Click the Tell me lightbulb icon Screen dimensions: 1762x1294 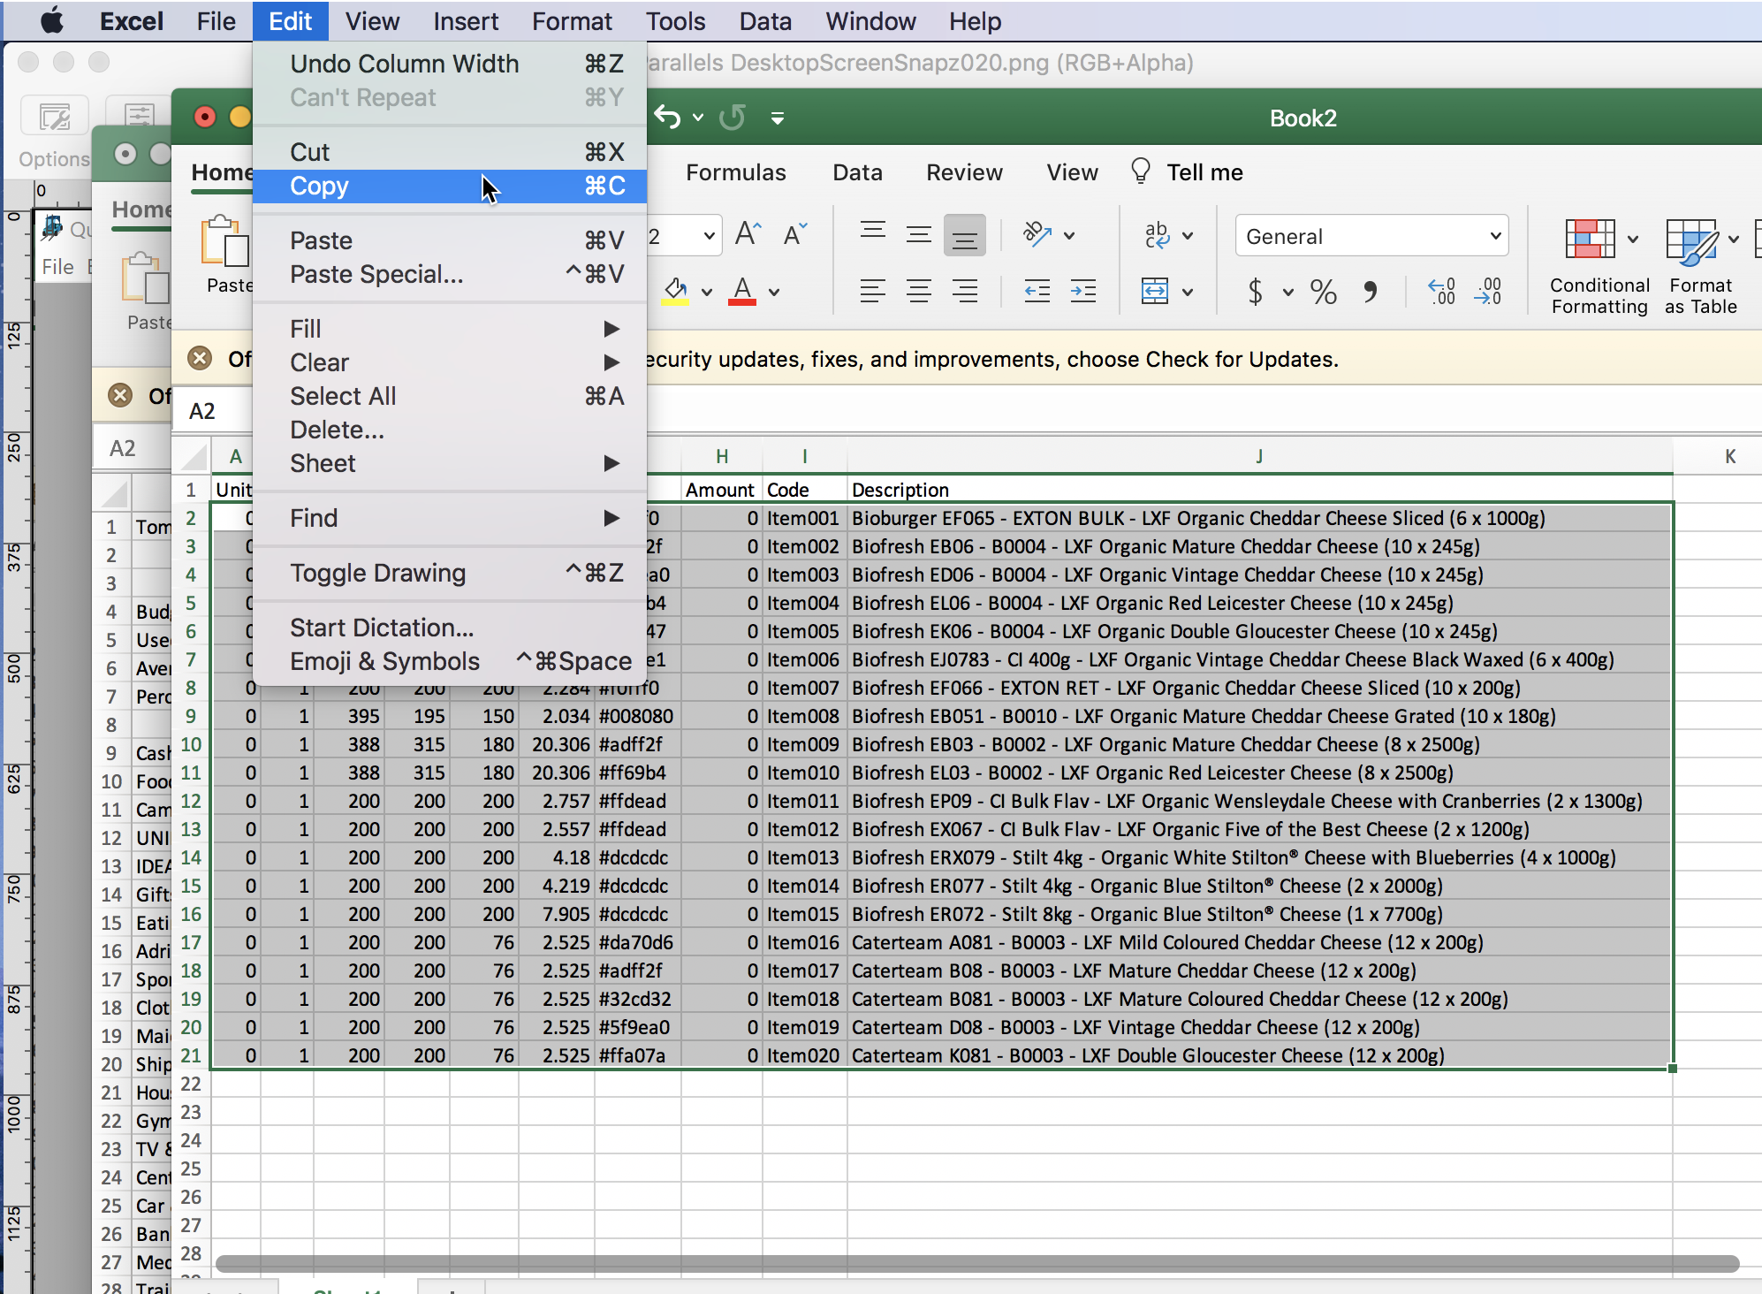coord(1140,171)
